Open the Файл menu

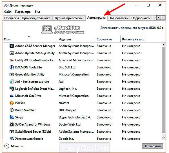(x=8, y=12)
